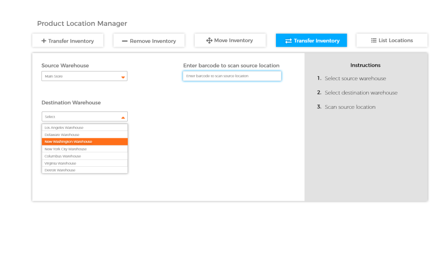Click the minus icon on Remove Inventory
435x271 pixels.
tap(125, 40)
